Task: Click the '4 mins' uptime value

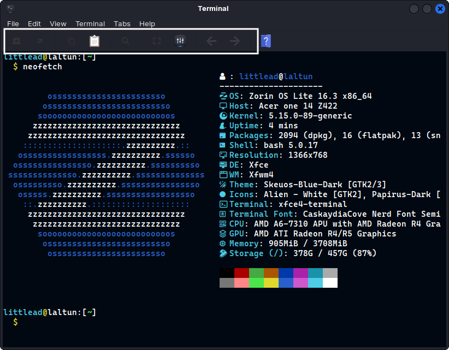Action: click(x=283, y=126)
